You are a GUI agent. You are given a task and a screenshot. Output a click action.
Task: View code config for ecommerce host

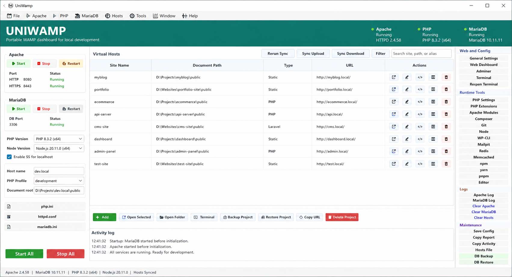point(420,102)
